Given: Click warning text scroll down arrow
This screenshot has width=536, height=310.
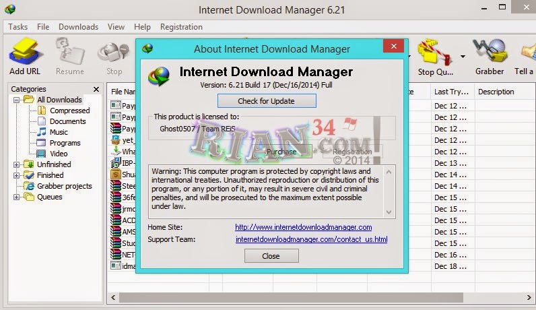Looking at the screenshot, I should [x=389, y=212].
